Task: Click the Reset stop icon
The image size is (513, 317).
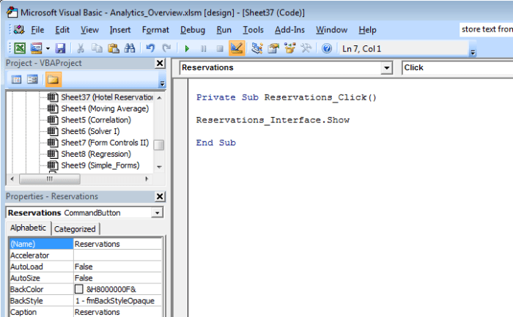Action: 220,49
